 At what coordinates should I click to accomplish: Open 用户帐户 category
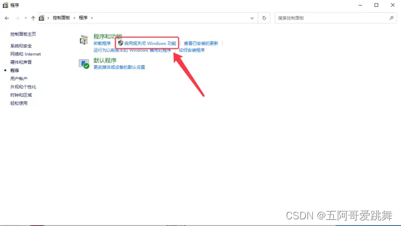19,78
